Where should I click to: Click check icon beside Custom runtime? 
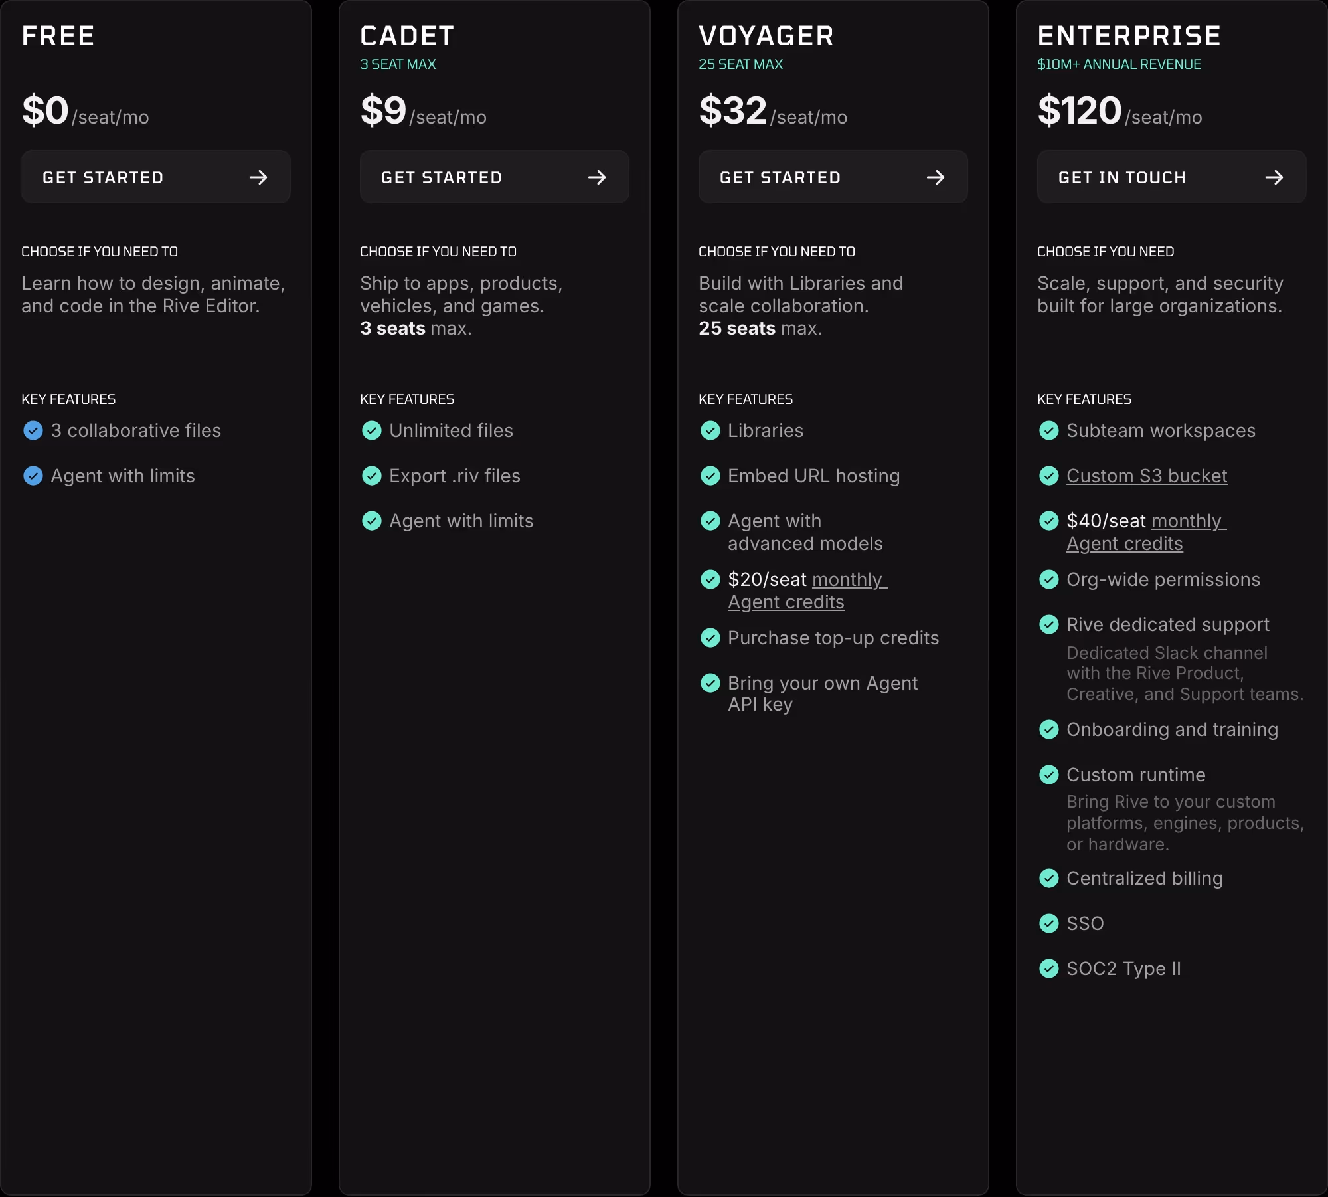tap(1049, 775)
